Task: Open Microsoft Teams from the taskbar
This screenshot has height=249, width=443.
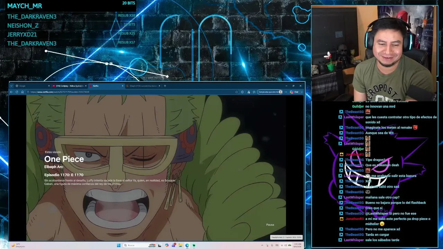Action: click(173, 246)
